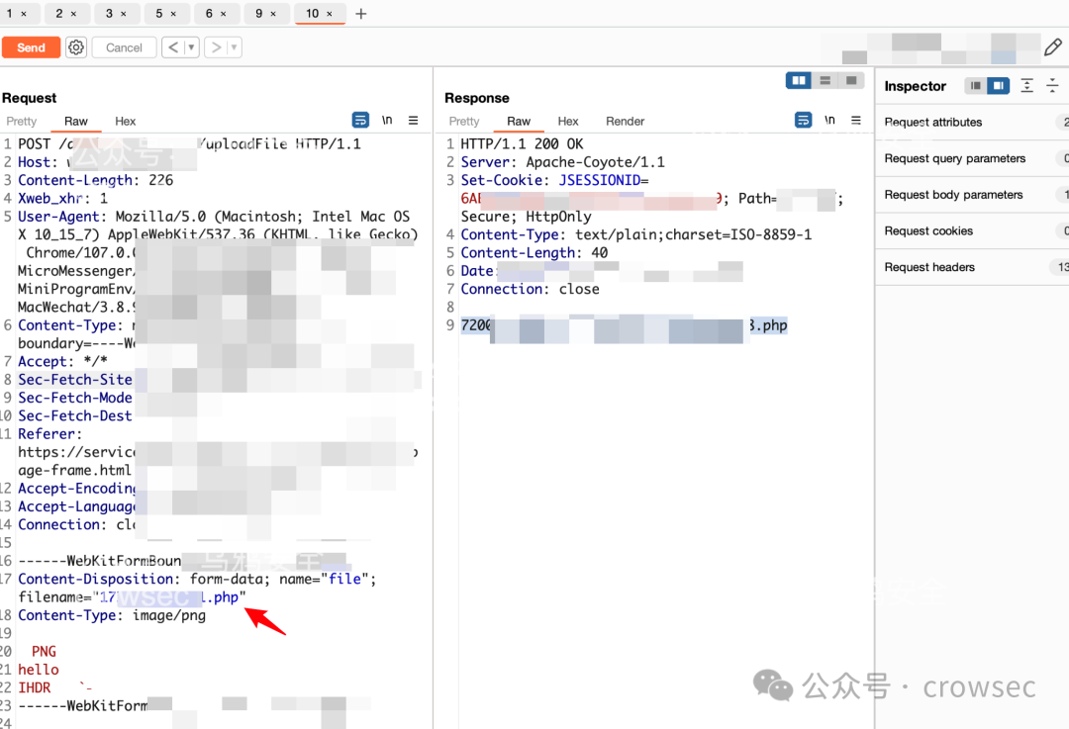Screen dimensions: 1069x729
Task: Click hello text in request body
Action: [x=39, y=670]
